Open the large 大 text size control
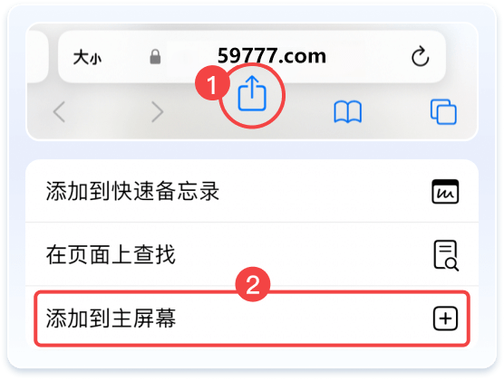Screen dimensions: 504x380 (x=81, y=57)
